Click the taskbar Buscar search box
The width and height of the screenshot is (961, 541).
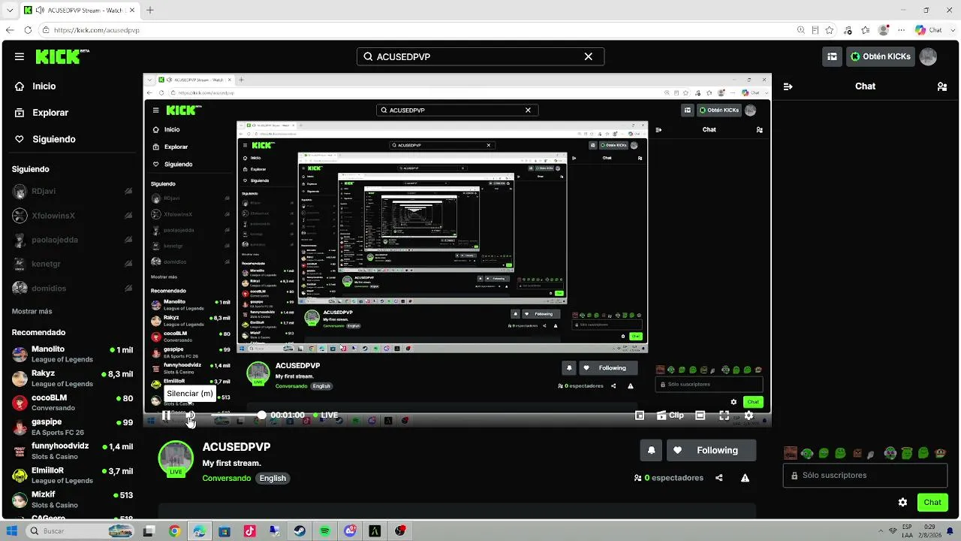pos(80,531)
